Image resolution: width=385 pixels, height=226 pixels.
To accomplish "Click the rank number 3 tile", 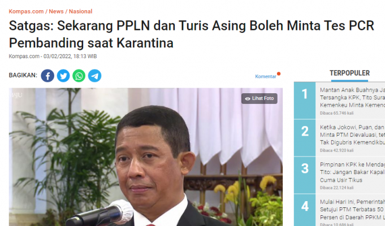I will pos(305,175).
